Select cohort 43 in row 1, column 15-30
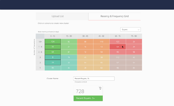Viewport: 174px width, 106px height. click(x=69, y=68)
